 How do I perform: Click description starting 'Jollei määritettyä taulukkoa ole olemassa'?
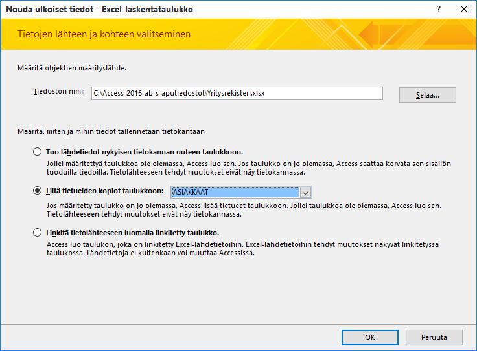[248, 168]
